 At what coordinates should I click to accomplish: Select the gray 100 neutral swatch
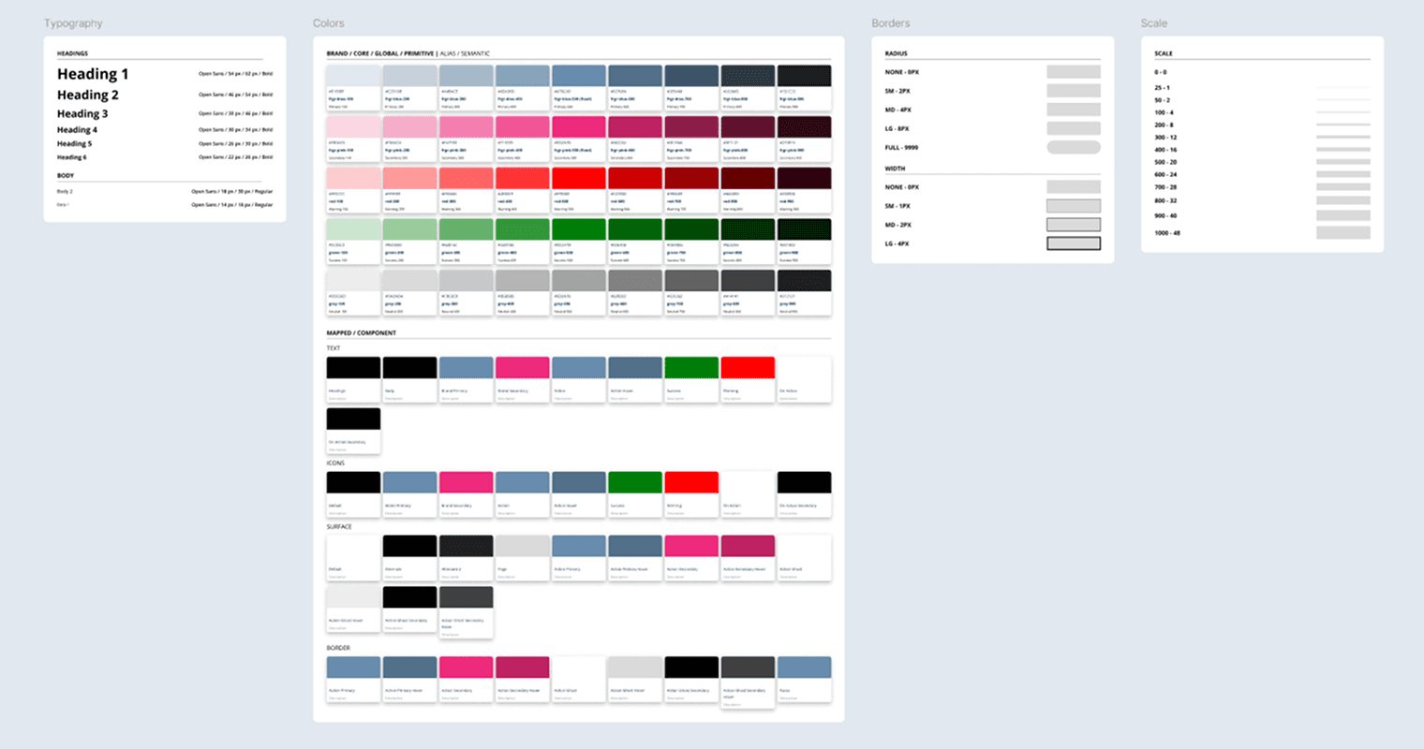[x=353, y=292]
